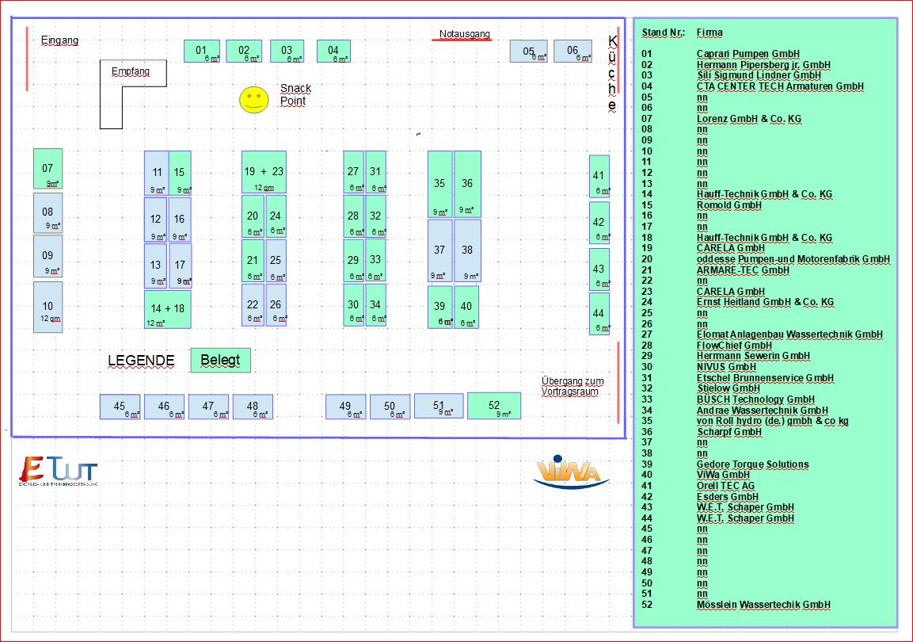Click the Küche vertical label
Screen dimensions: 913x642
click(x=612, y=73)
